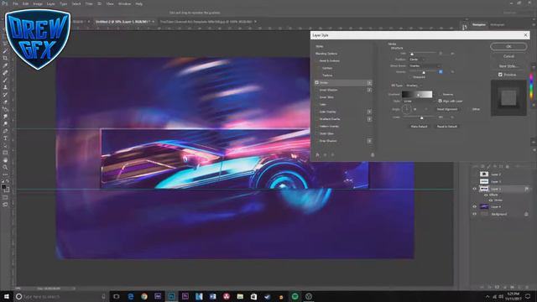This screenshot has height=302, width=537.
Task: Toggle Effects visibility under Layer 1
Action: click(x=486, y=195)
